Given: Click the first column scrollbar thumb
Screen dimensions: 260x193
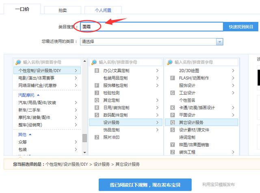Looking at the screenshot, I should click(x=85, y=138).
